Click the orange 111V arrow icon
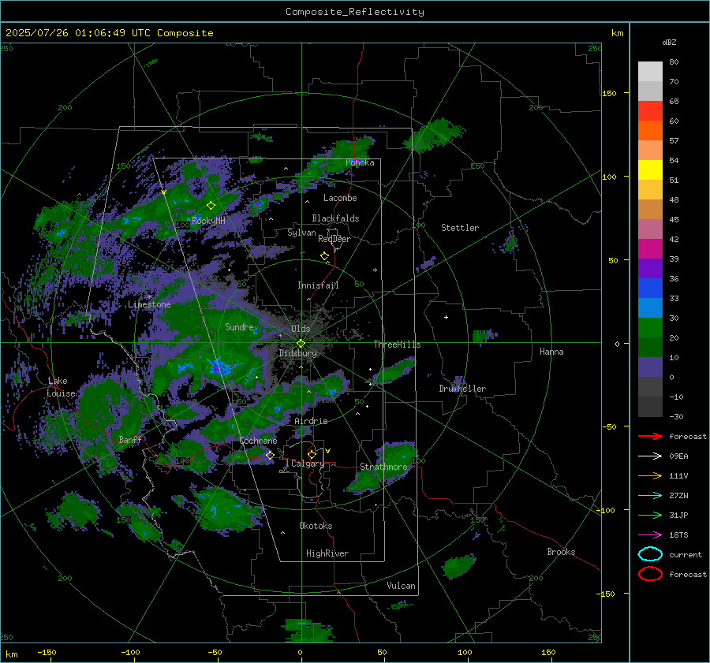 (x=650, y=475)
